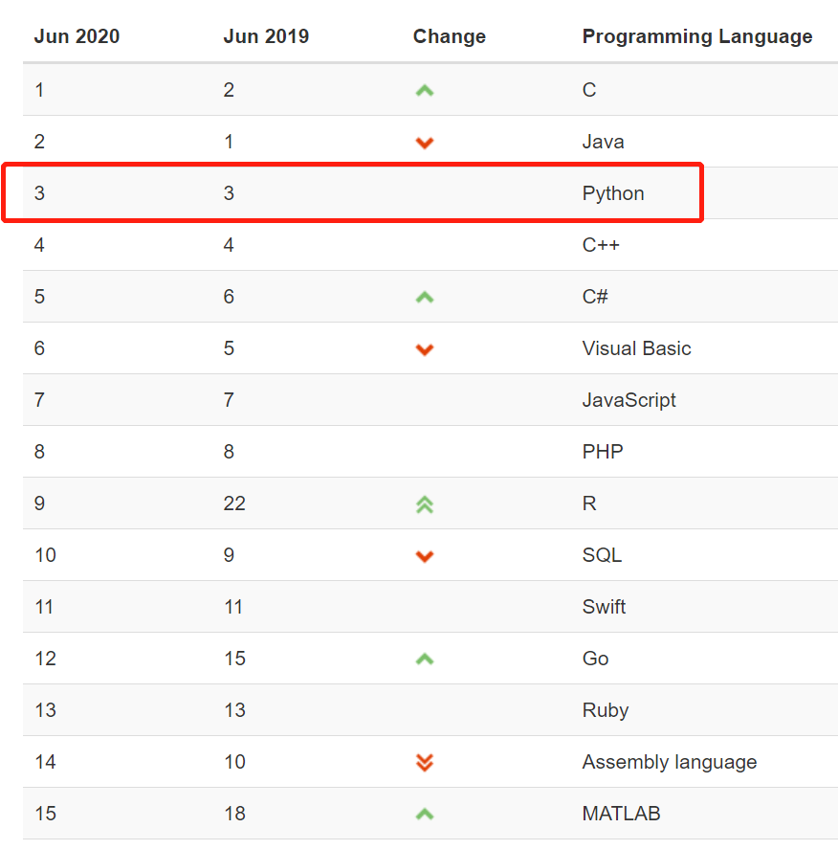Select the Jun 2020 column header
Screen dimensions: 838x850
point(77,36)
